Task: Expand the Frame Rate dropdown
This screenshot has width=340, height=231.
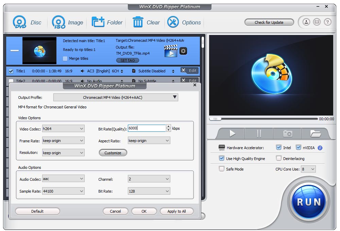Action: [63, 140]
